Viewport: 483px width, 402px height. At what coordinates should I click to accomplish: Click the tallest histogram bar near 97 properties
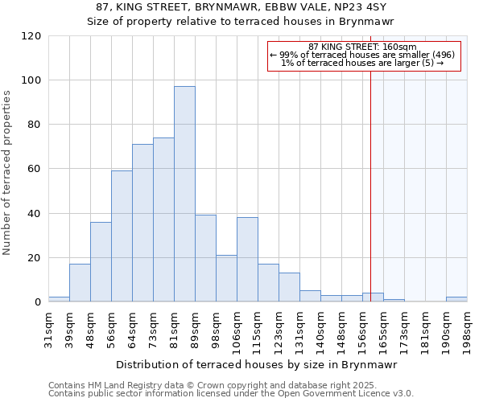184,194
